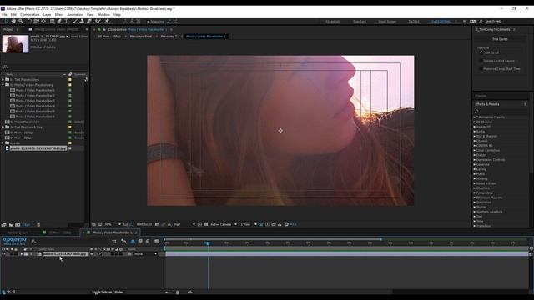534x300 pixels.
Task: Enable Draft 3D in timeline
Action: pos(123,241)
